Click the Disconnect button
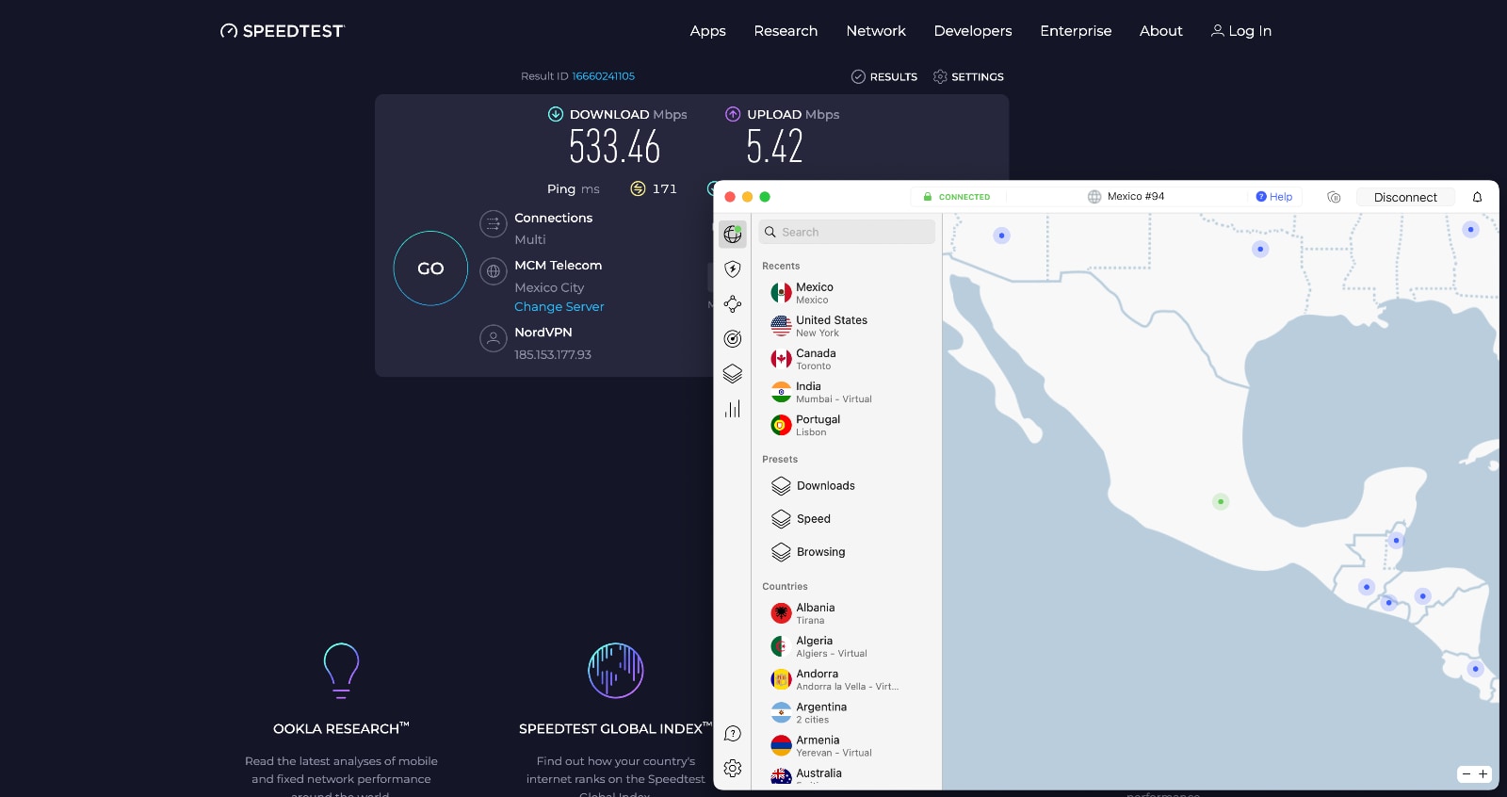The height and width of the screenshot is (797, 1507). coord(1405,197)
